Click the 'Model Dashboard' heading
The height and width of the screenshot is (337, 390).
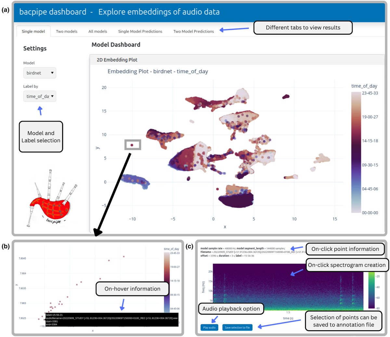(116, 45)
